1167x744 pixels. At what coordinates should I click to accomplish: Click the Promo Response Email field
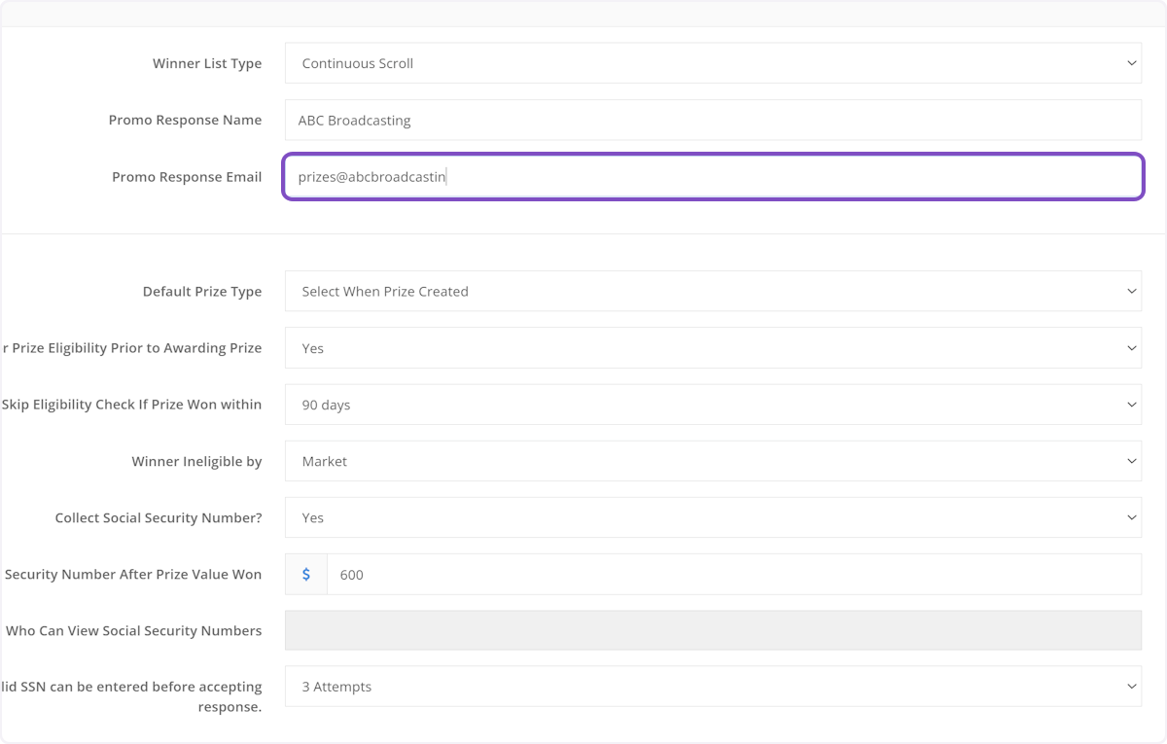[713, 176]
